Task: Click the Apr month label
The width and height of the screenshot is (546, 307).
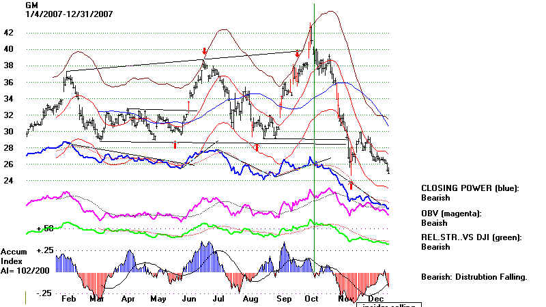Action: [128, 299]
